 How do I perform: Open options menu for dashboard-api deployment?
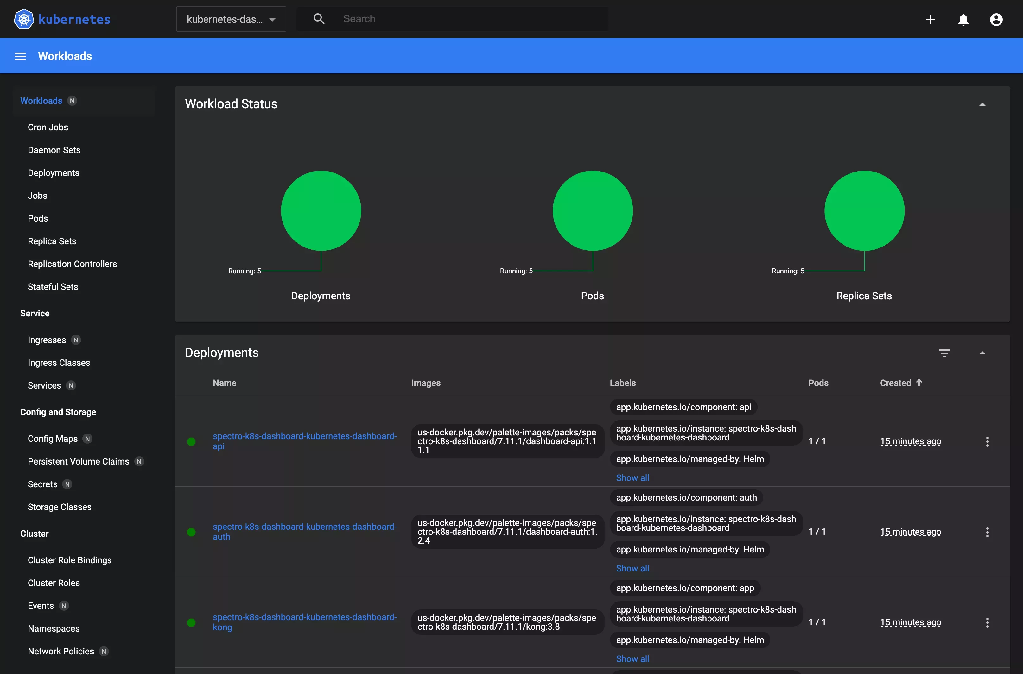987,441
